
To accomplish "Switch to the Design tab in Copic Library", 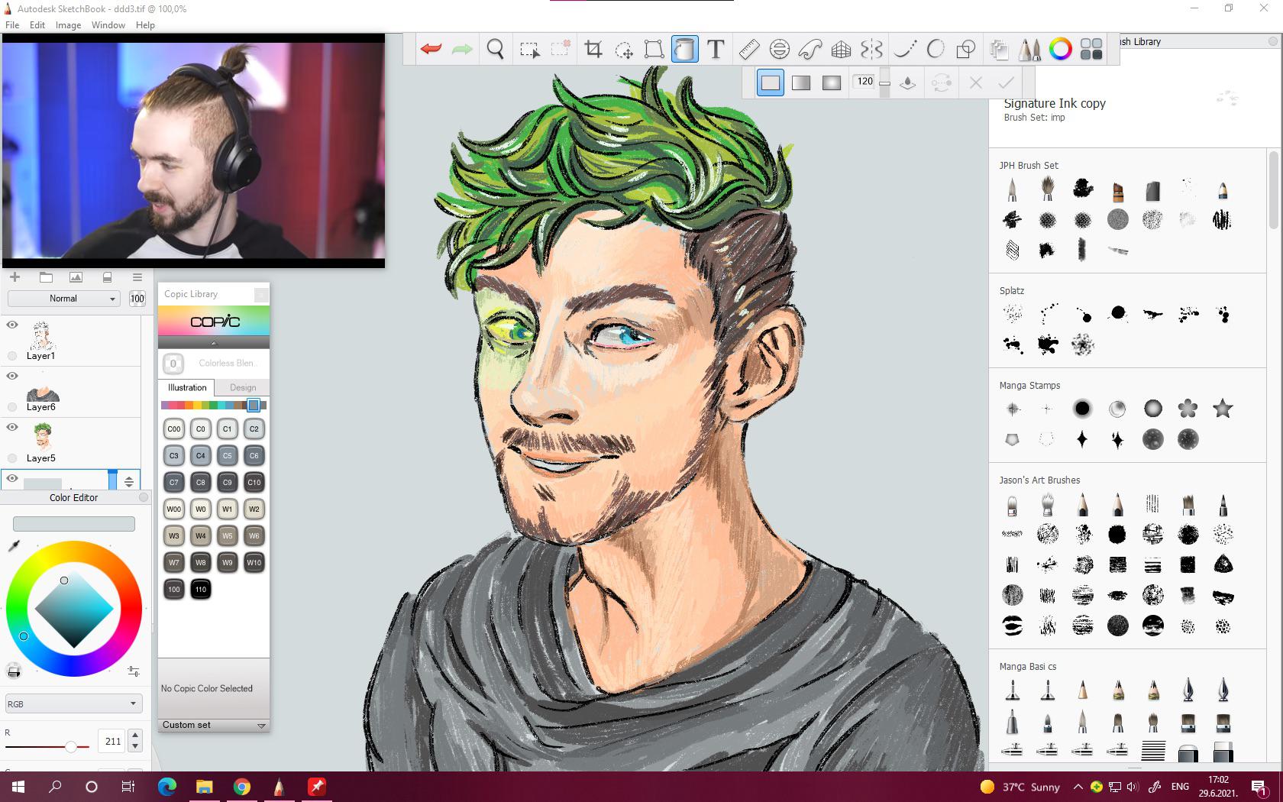I will (242, 387).
